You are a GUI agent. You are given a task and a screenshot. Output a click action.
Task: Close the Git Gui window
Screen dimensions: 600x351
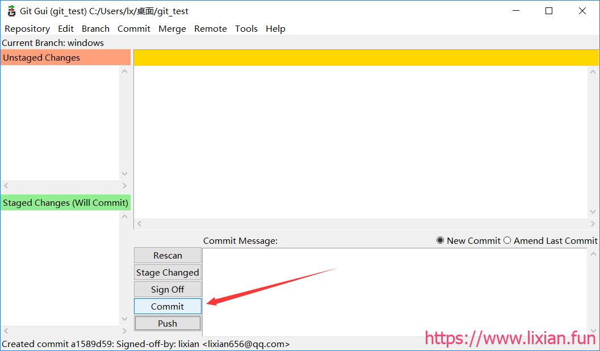(x=582, y=11)
